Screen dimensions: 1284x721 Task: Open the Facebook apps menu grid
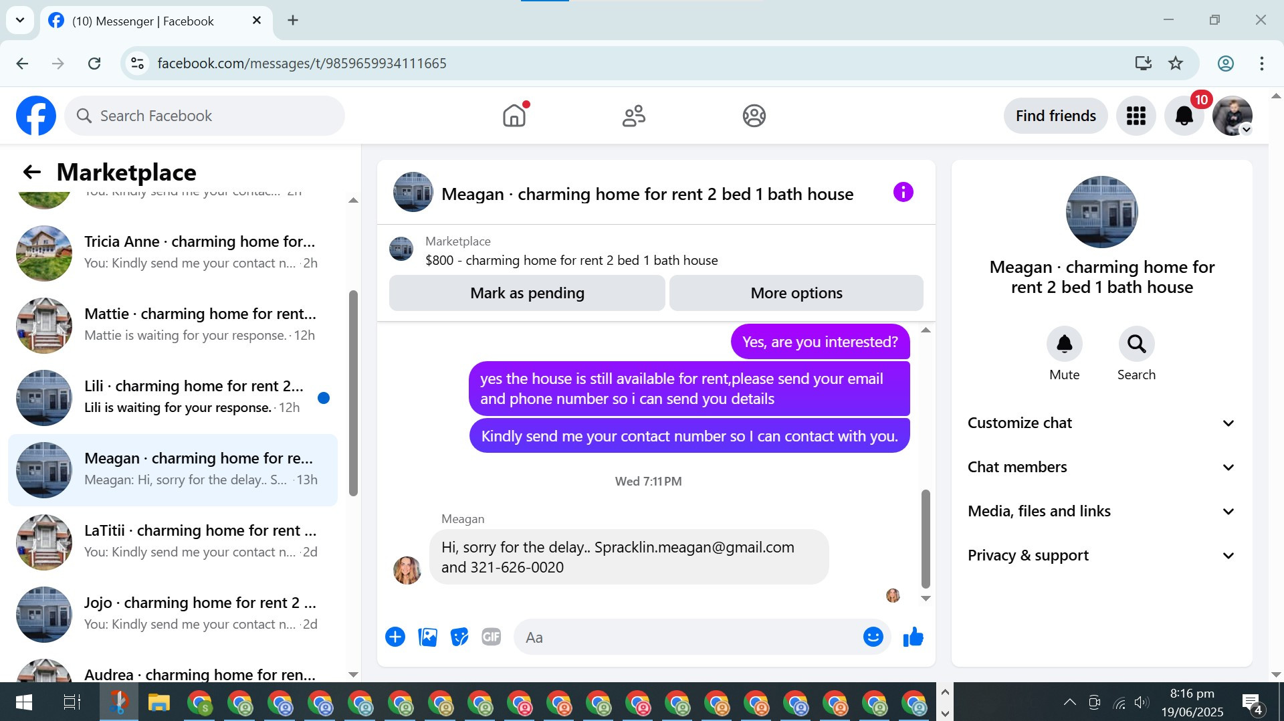[1136, 116]
